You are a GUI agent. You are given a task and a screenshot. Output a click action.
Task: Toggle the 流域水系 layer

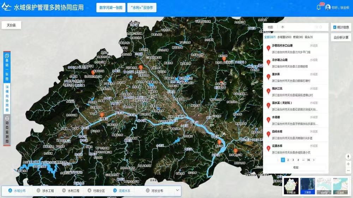coord(122,191)
